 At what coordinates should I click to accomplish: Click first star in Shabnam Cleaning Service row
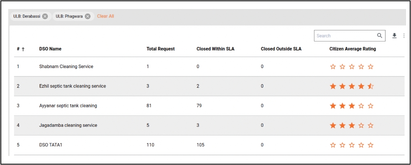coord(333,66)
